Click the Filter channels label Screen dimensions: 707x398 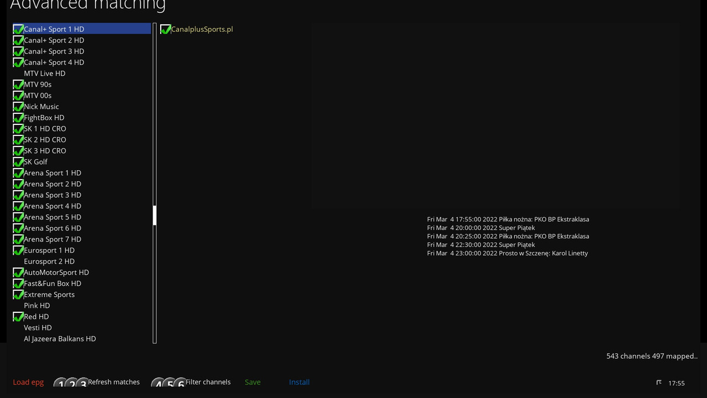(208, 382)
